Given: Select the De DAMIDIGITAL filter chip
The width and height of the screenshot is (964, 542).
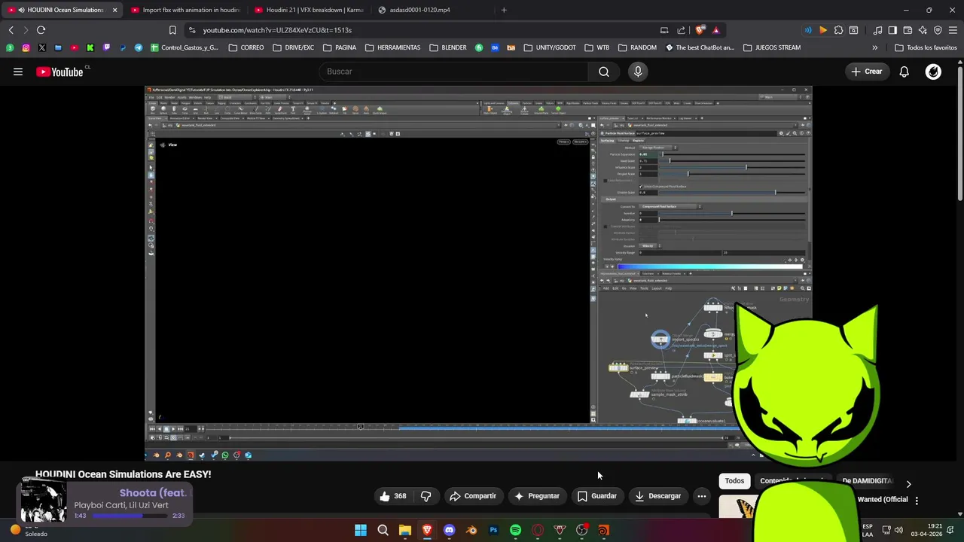Looking at the screenshot, I should click(868, 481).
